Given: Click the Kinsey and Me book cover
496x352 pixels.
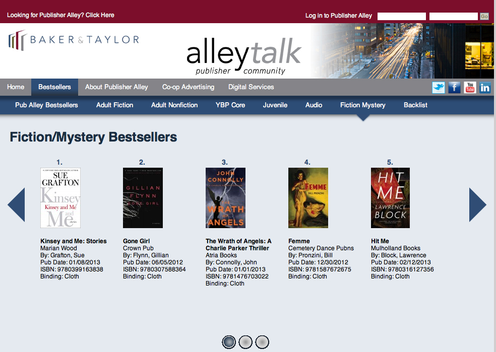Looking at the screenshot, I should click(60, 198).
